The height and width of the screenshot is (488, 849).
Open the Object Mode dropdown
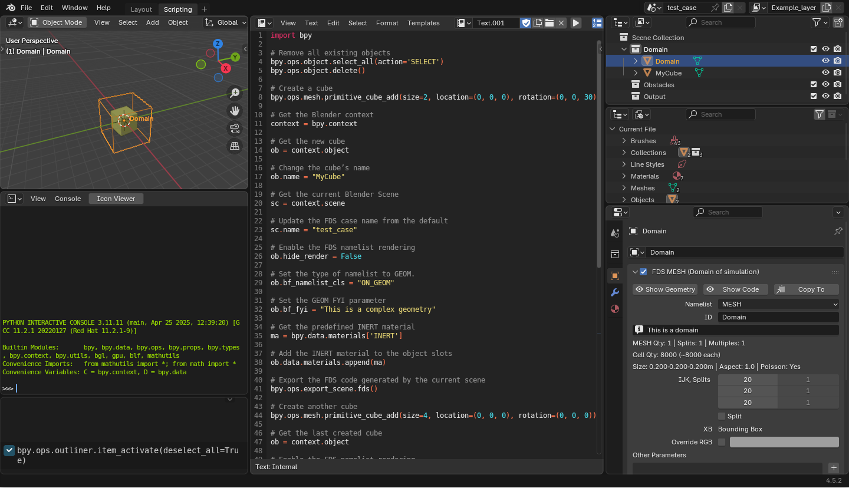click(x=57, y=22)
